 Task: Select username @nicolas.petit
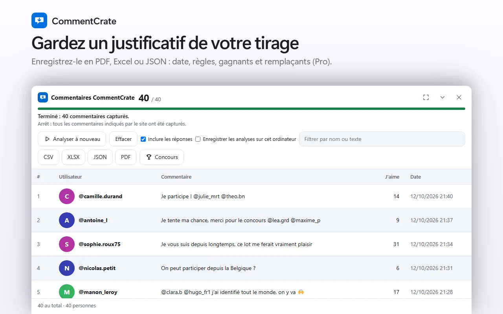point(97,268)
